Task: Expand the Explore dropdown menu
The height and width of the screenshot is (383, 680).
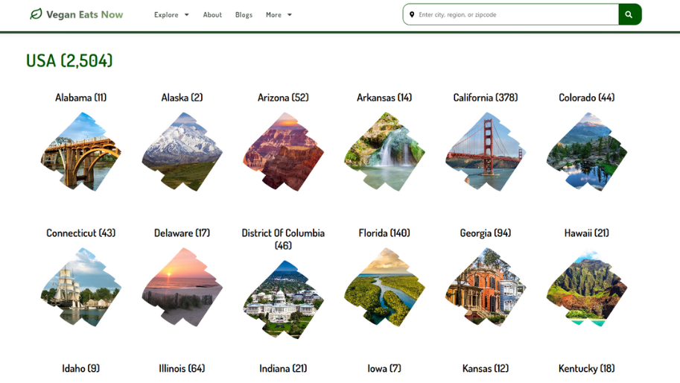Action: pos(171,15)
